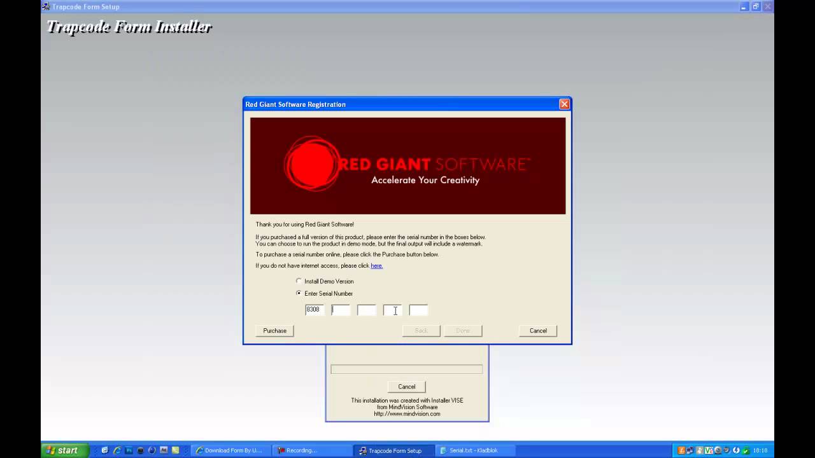Close the Red Giant Software Registration dialog
Viewport: 815px width, 458px height.
564,104
